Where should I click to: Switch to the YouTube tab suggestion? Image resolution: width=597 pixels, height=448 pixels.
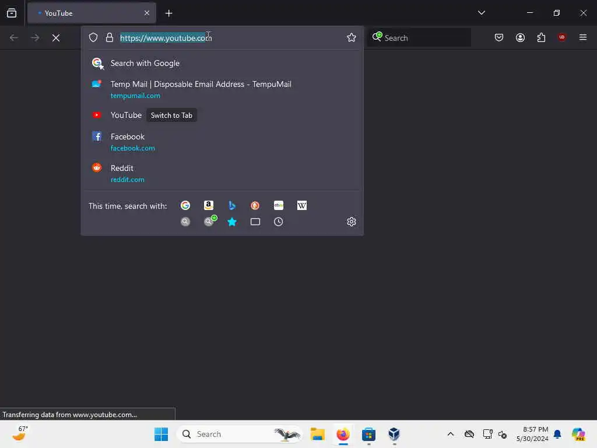pos(222,115)
